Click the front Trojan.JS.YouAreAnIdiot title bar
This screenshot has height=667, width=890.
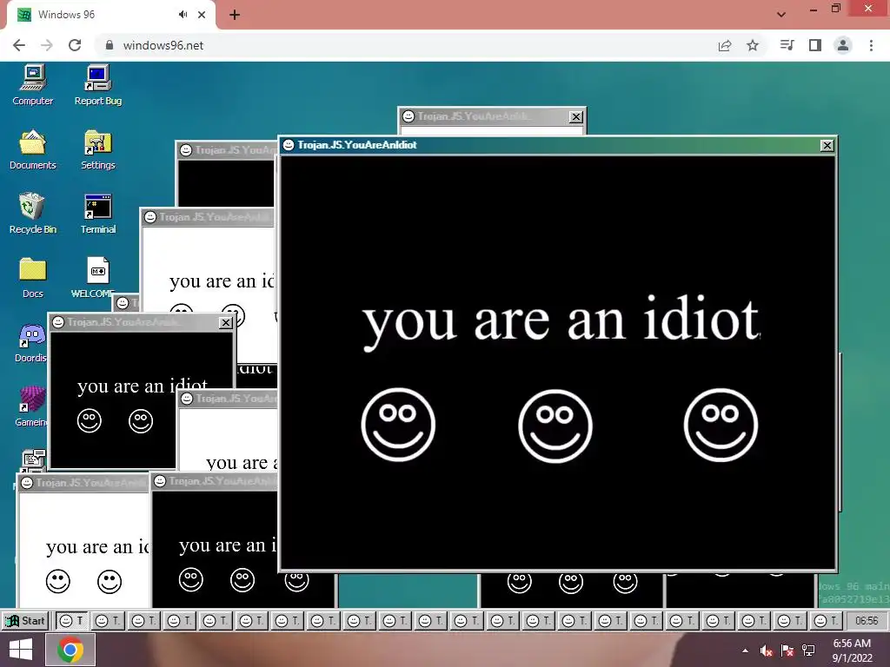(550, 145)
